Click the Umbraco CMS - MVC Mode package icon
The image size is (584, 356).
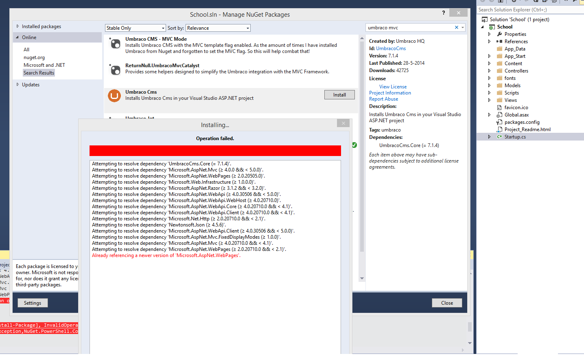tap(115, 44)
